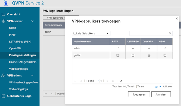Refresh the user list in dialog
This screenshot has height=106, width=181.
click(121, 81)
